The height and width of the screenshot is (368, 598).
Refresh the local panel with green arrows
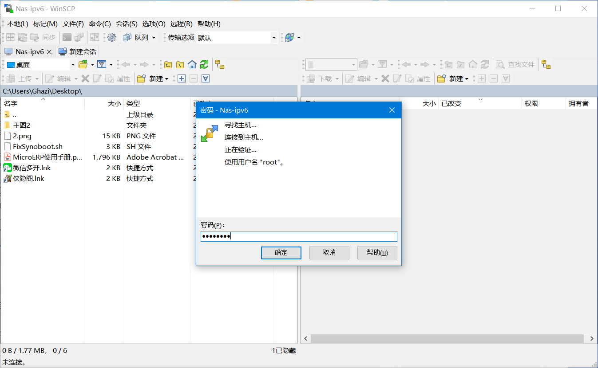click(x=204, y=65)
